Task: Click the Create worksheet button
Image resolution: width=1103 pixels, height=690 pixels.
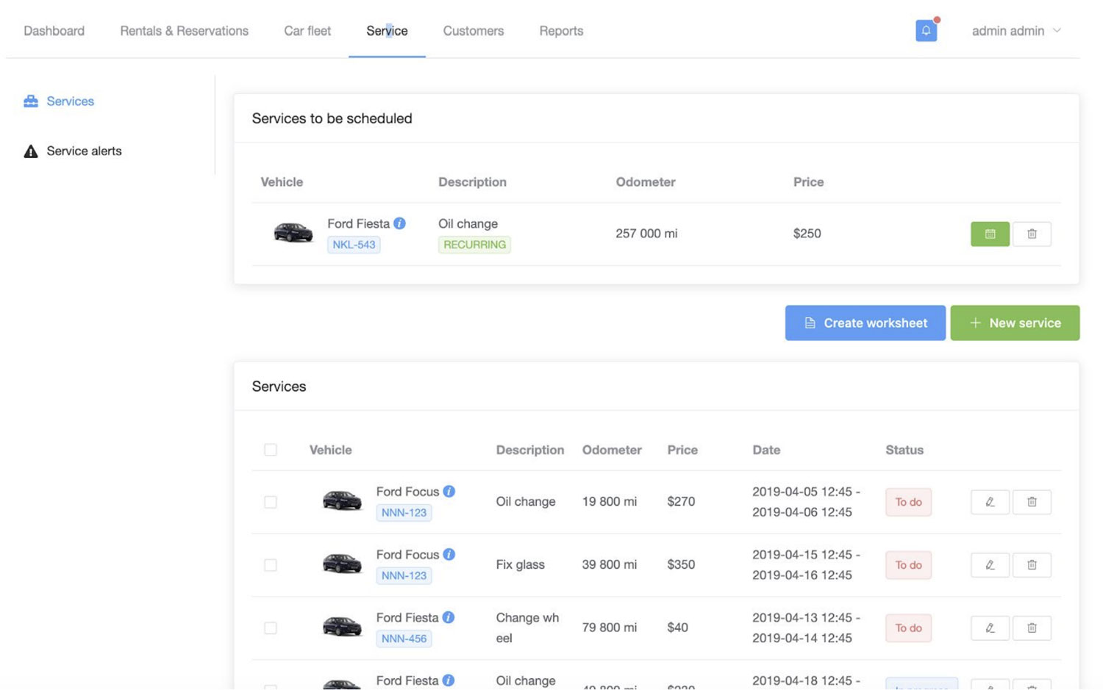Action: pyautogui.click(x=865, y=323)
